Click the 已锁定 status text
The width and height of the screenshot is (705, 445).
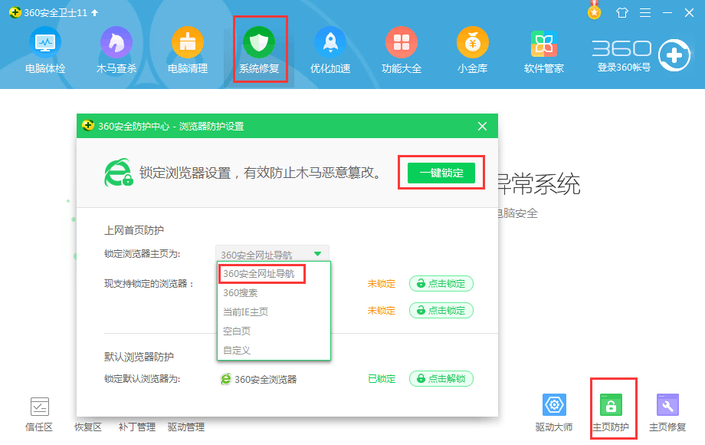pos(382,379)
